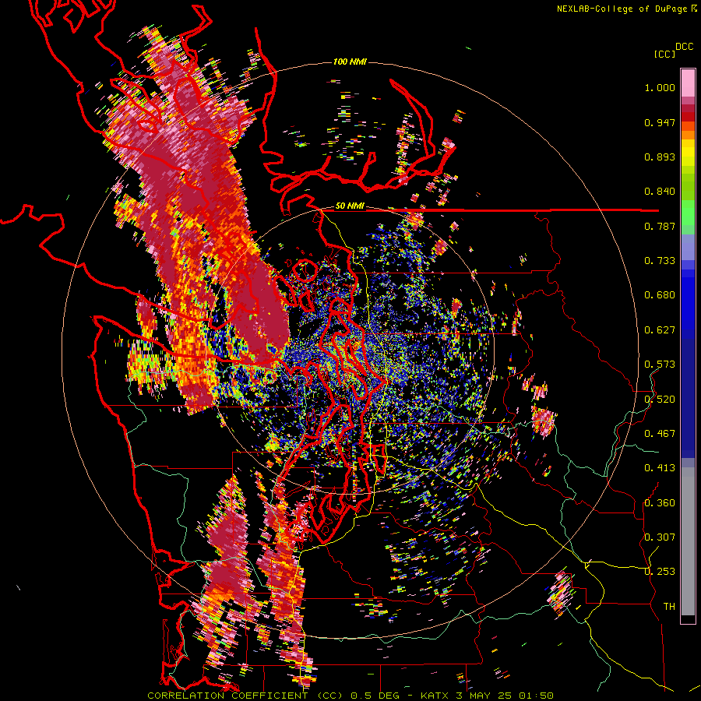
Task: Click the 0.627 color scale value
Action: tap(660, 330)
